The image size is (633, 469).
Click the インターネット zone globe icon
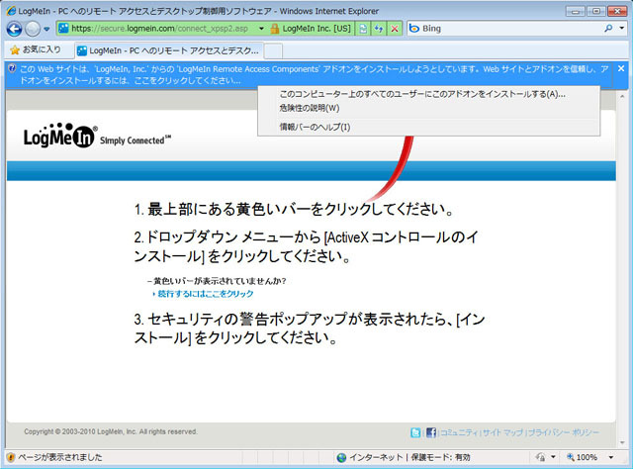(x=341, y=457)
